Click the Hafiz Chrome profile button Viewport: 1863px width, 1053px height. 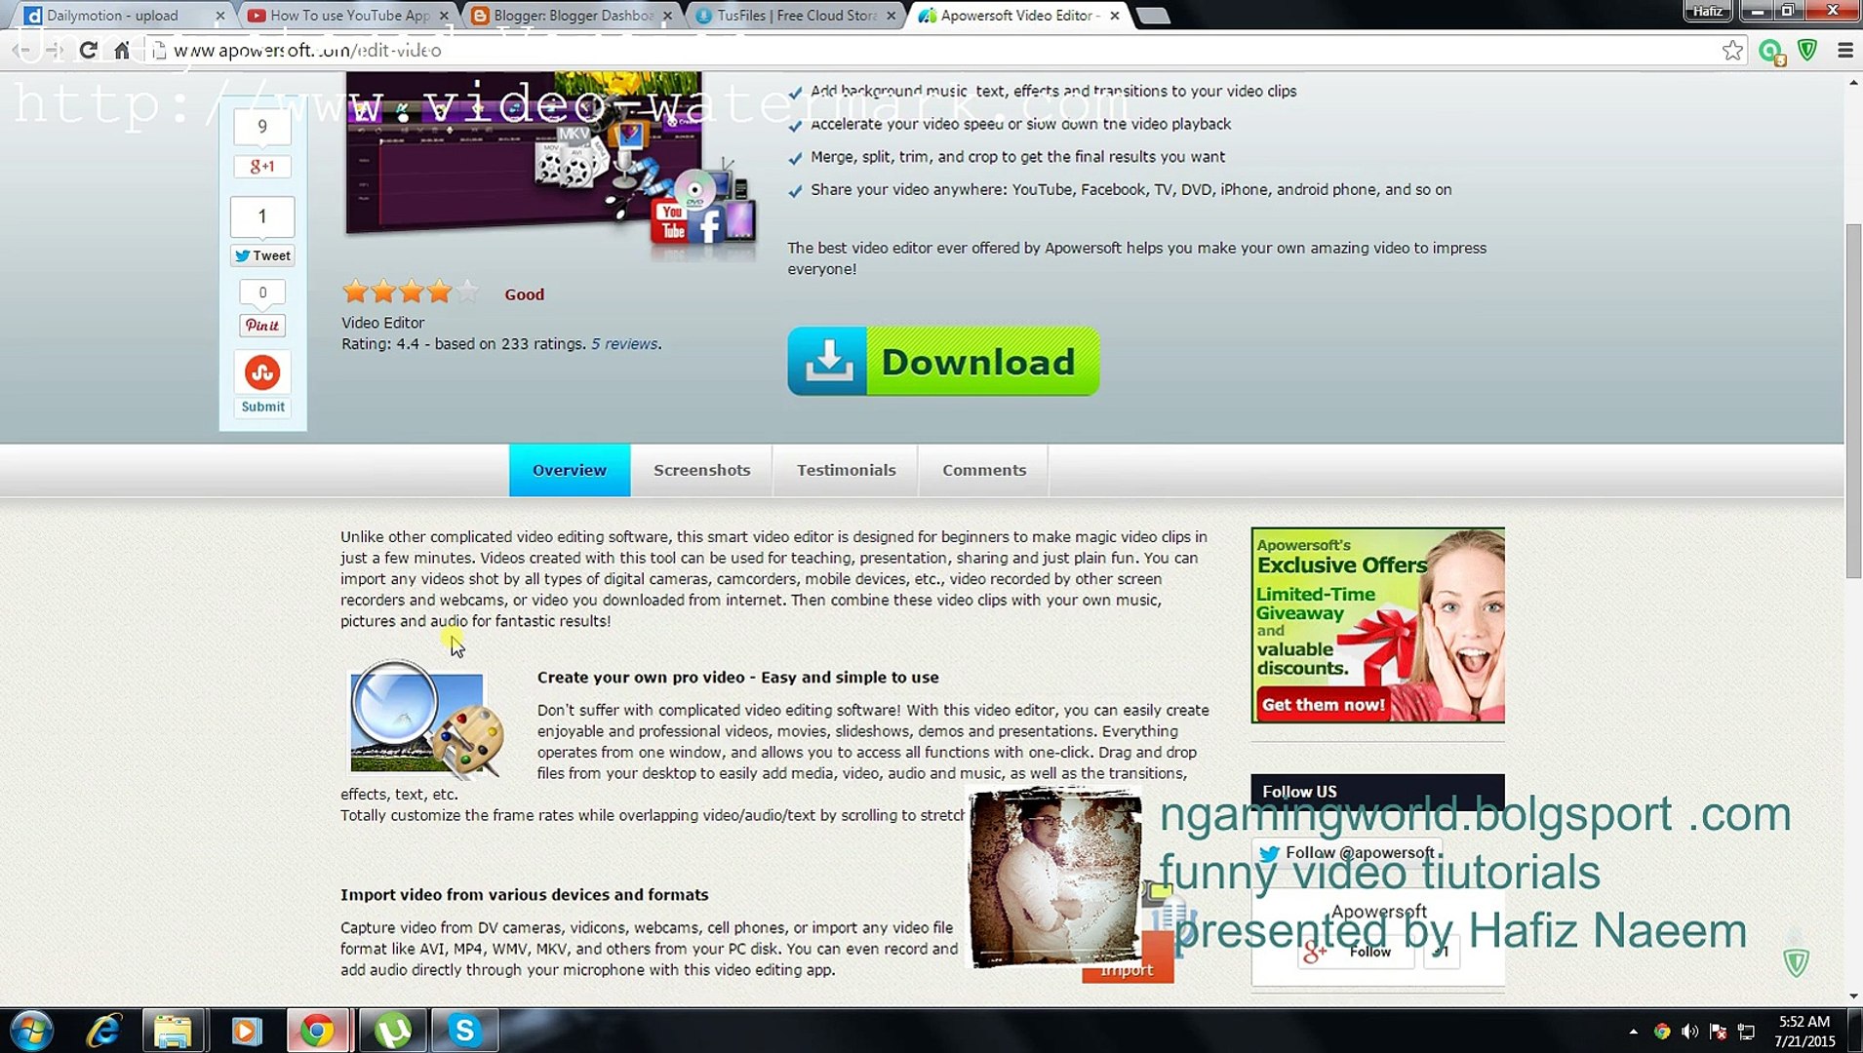click(x=1708, y=11)
